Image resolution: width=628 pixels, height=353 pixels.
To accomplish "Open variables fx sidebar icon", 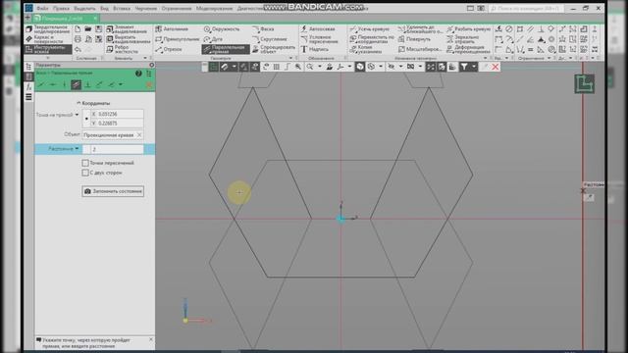I will tap(28, 87).
